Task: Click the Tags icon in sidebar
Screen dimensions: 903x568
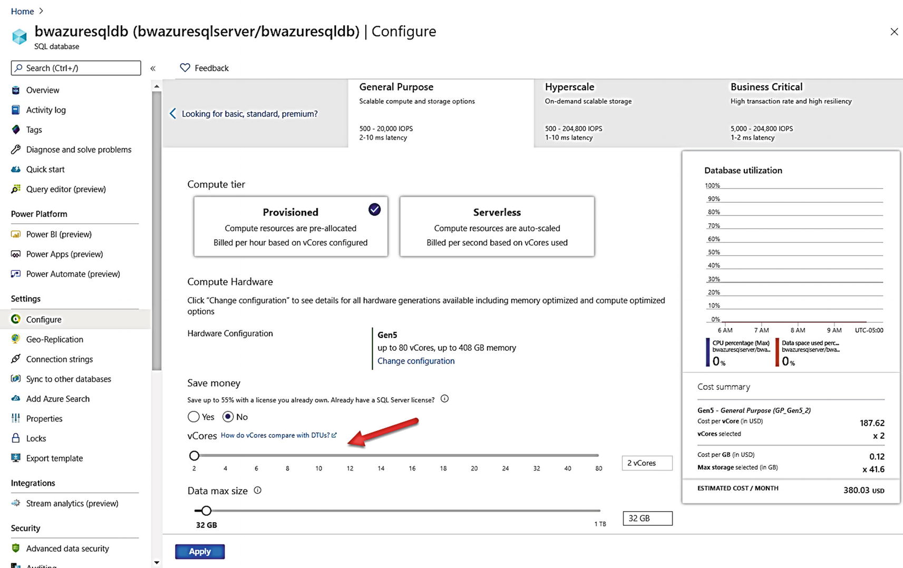Action: (16, 130)
